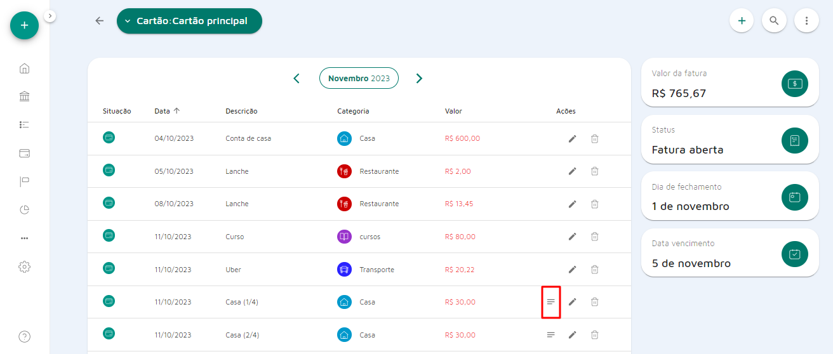Click the Data vencimento calendar icon
Viewport: 833px width, 354px height.
[795, 254]
